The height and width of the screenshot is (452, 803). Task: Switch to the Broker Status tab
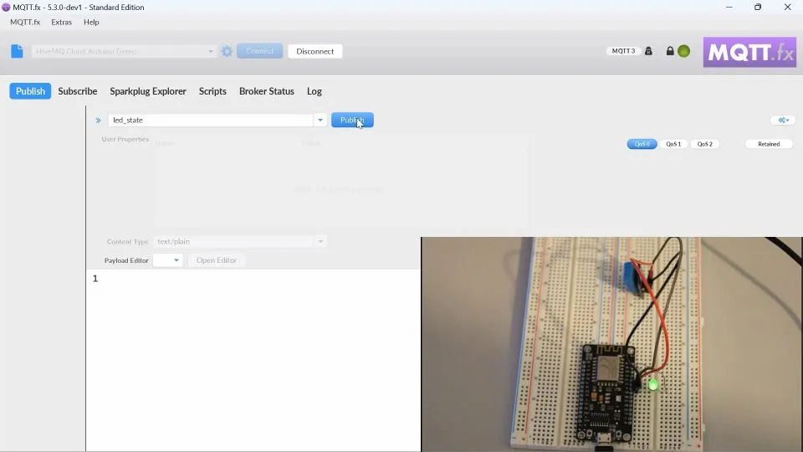[x=266, y=91]
